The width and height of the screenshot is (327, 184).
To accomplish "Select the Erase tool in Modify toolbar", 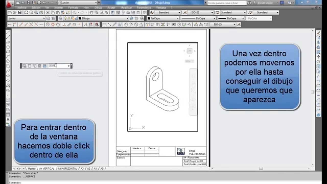I will (x=319, y=32).
